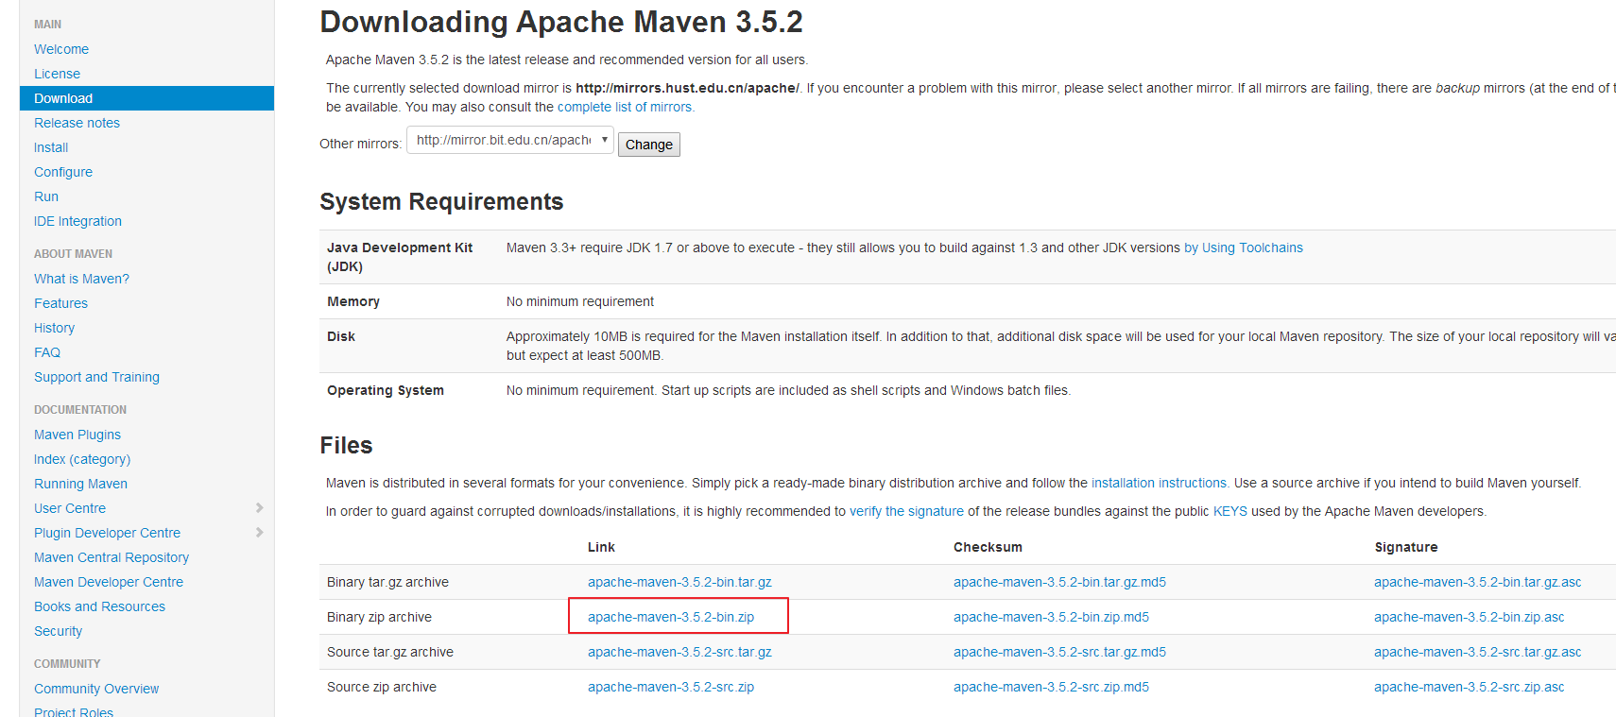Open Maven Central Repository link
Screen dimensions: 1616x717
pyautogui.click(x=112, y=557)
